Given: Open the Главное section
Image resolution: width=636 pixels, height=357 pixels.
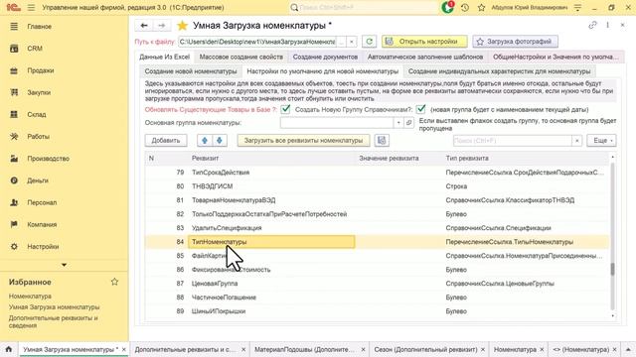Looking at the screenshot, I should 39,27.
